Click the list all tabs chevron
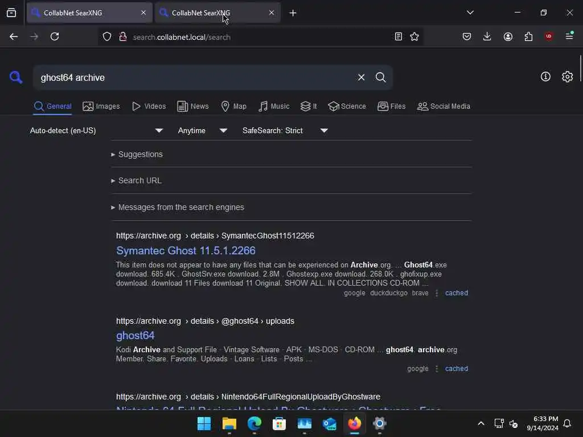 pos(470,13)
